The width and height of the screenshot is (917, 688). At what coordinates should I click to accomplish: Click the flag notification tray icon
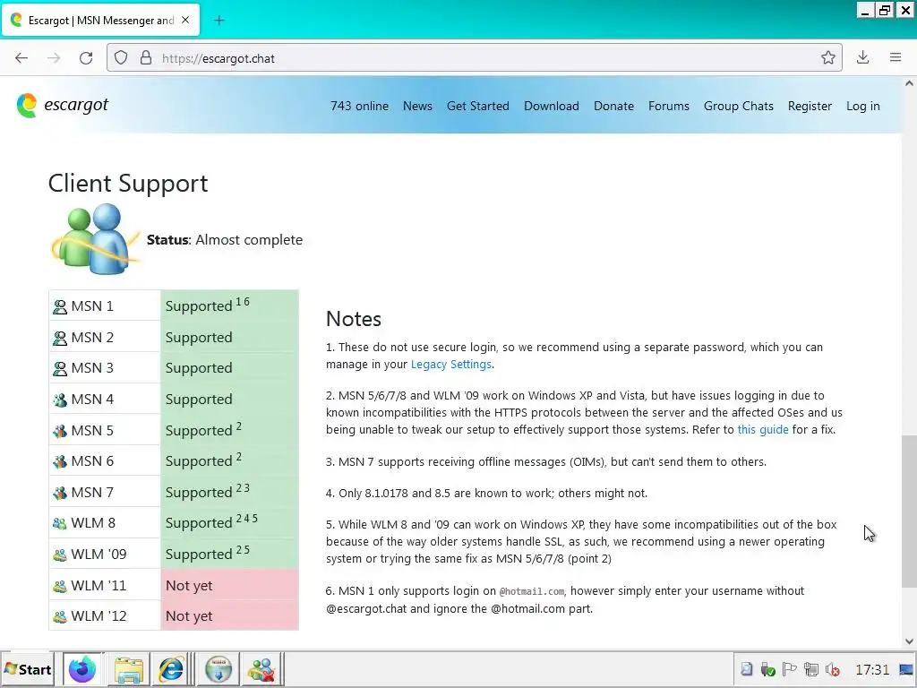click(x=790, y=669)
